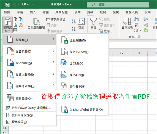Switch to the 檢視 tab
The width and height of the screenshot is (157, 134).
[116, 12]
